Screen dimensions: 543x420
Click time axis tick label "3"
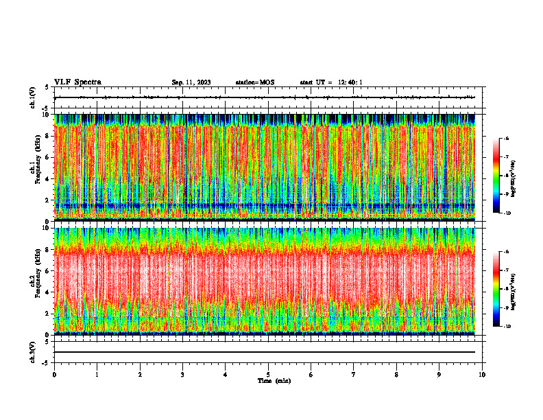(x=182, y=375)
